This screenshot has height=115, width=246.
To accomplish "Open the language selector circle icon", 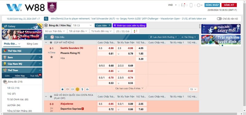I will click(x=198, y=5).
